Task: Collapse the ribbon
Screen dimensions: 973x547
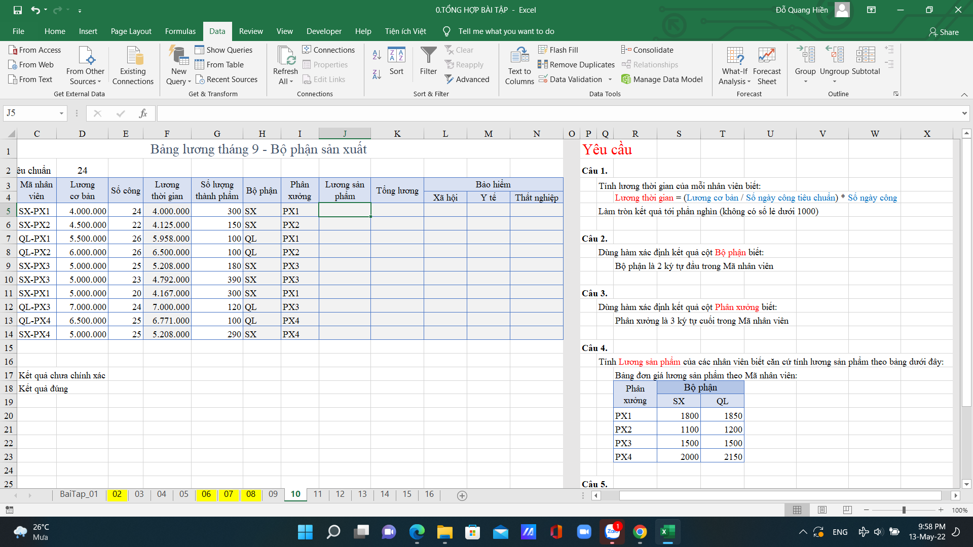Action: click(x=964, y=95)
